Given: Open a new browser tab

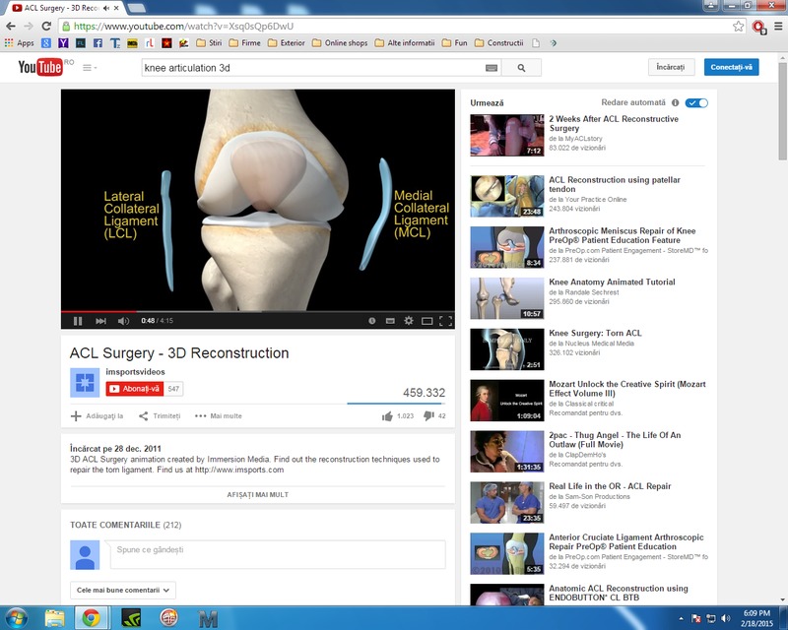Looking at the screenshot, I should pyautogui.click(x=135, y=8).
